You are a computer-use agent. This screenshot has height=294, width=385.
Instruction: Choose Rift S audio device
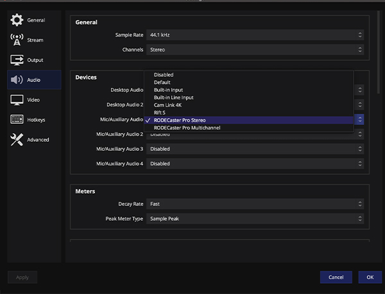pyautogui.click(x=249, y=112)
